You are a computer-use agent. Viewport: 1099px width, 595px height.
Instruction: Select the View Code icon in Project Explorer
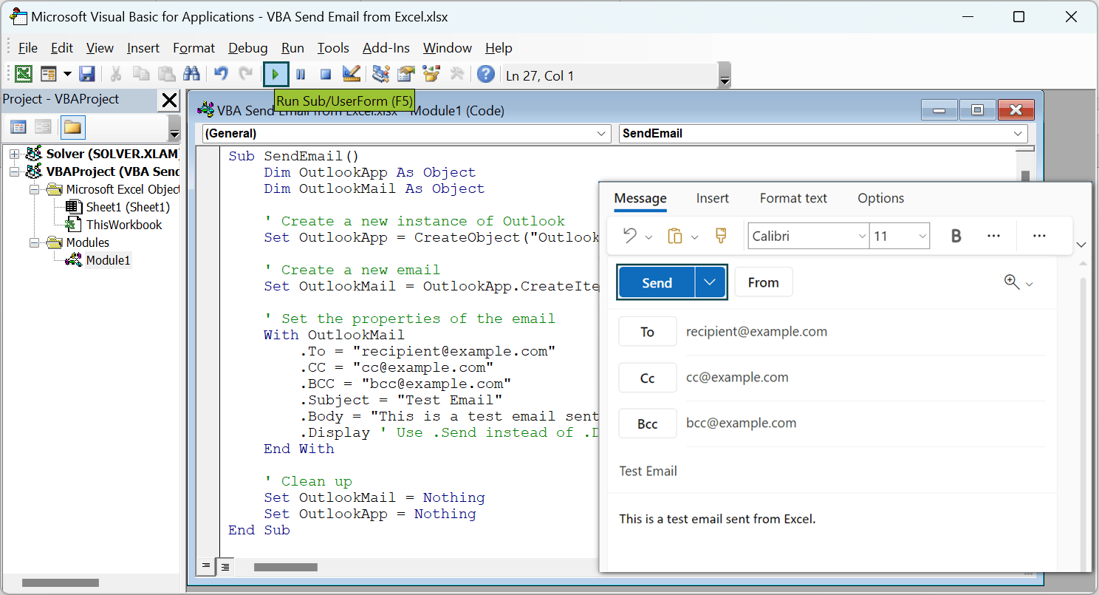[18, 127]
